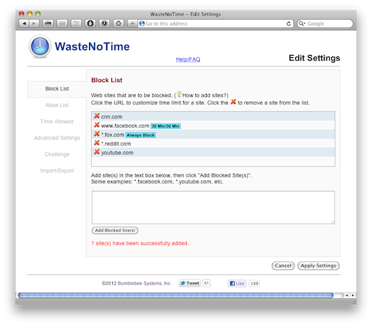Image resolution: width=372 pixels, height=326 pixels.
Task: Click the horizontal scrollbar at window bottom
Action: coord(175,295)
